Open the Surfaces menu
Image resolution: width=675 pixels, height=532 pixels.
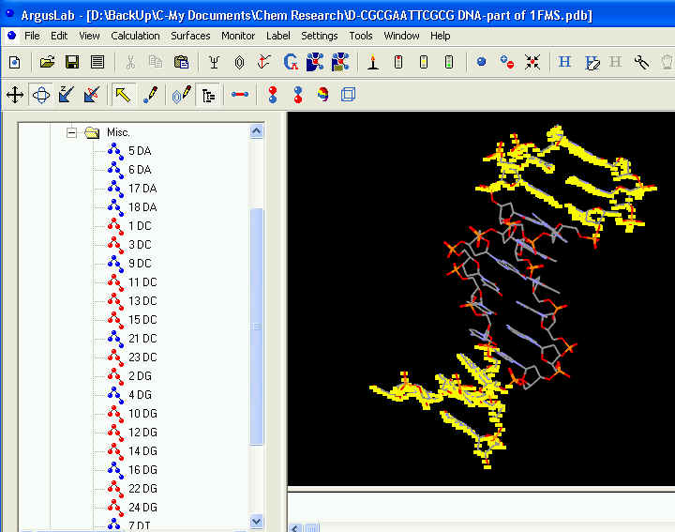pos(190,36)
